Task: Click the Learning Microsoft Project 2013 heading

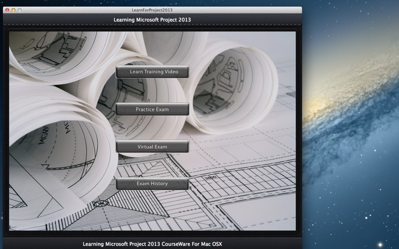Action: (152, 20)
